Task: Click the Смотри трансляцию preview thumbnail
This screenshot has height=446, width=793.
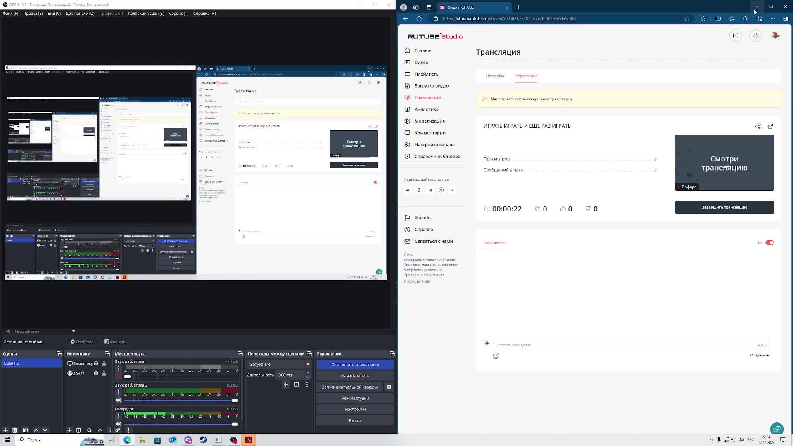Action: pos(724,163)
